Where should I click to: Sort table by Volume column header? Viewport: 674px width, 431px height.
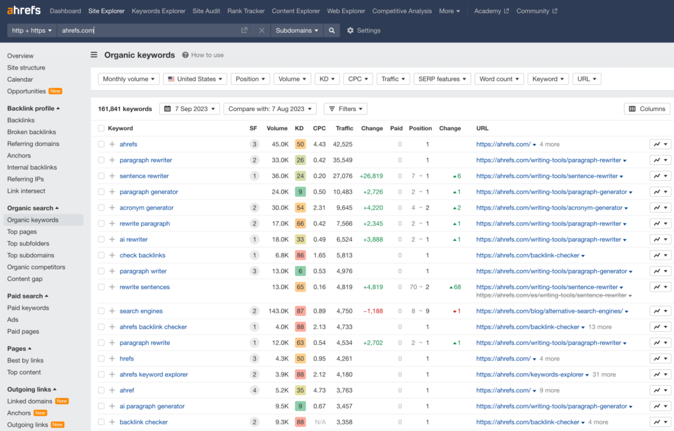[x=277, y=128]
